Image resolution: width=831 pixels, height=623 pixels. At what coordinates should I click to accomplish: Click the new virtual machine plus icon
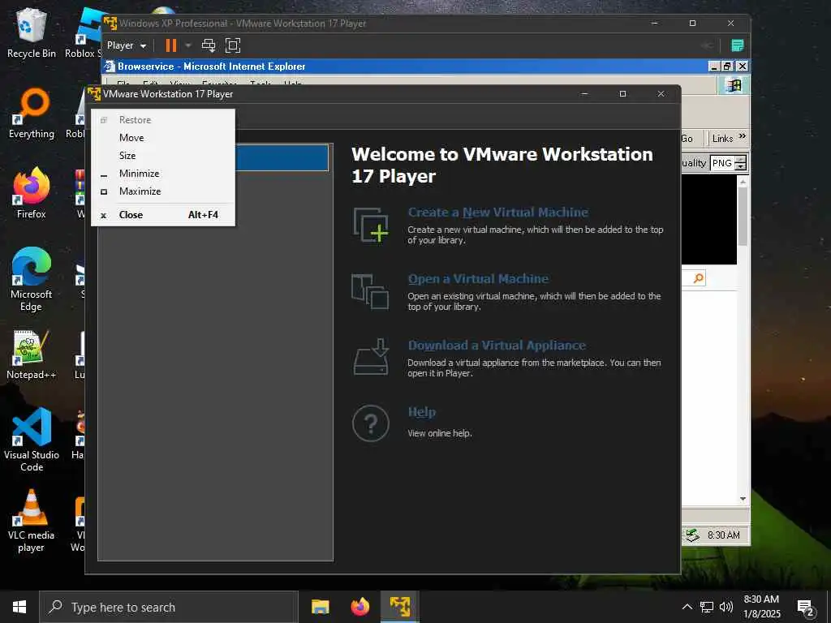coord(371,226)
